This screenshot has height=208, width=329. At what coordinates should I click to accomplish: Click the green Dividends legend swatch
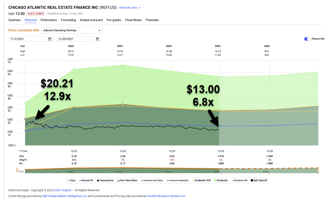tap(215, 180)
